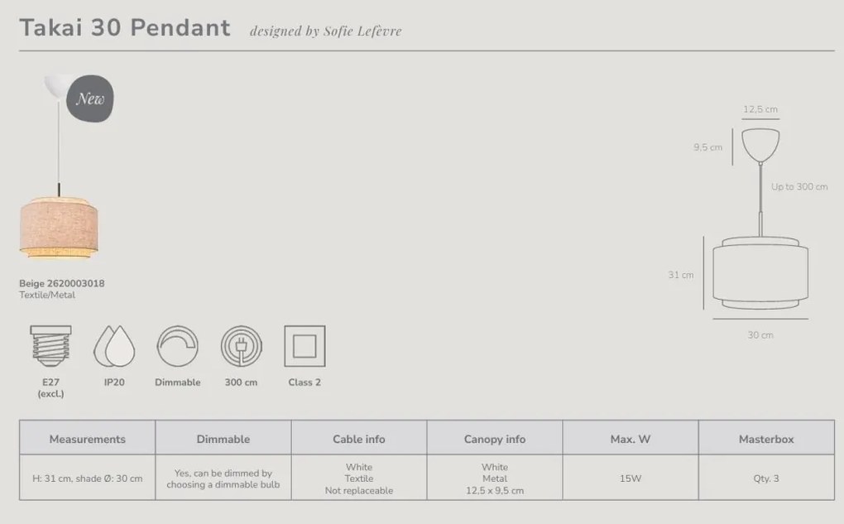Click the lamp shade outline in the drawing
The image size is (844, 524).
760,276
